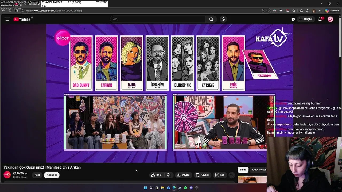
Task: Select the Tümü filter chip
Action: pos(243,170)
